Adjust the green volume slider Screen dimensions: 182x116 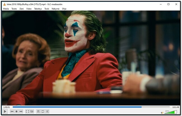point(171,112)
